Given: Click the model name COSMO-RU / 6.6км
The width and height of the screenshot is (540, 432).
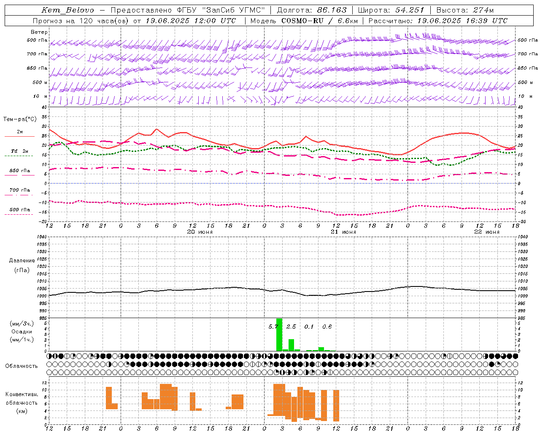Looking at the screenshot, I should 320,21.
